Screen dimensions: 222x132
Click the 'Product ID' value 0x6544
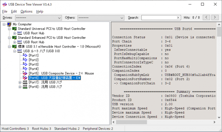170,100
